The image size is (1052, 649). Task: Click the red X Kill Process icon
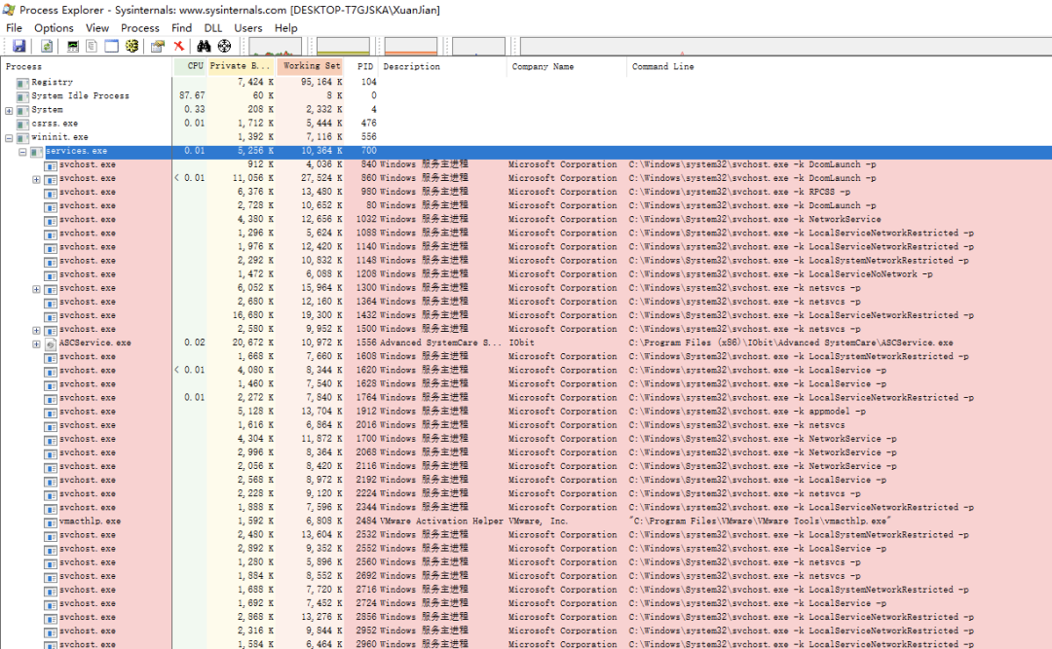[179, 46]
